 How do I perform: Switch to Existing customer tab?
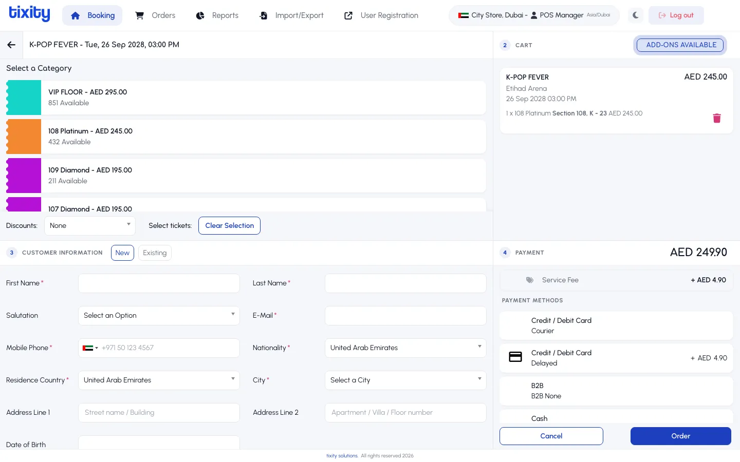click(155, 253)
